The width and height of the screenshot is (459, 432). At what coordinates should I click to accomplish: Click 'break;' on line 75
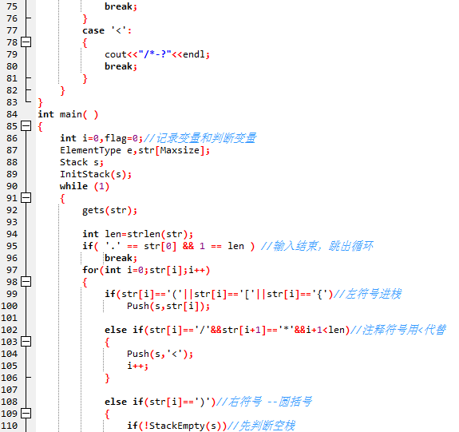pos(121,6)
